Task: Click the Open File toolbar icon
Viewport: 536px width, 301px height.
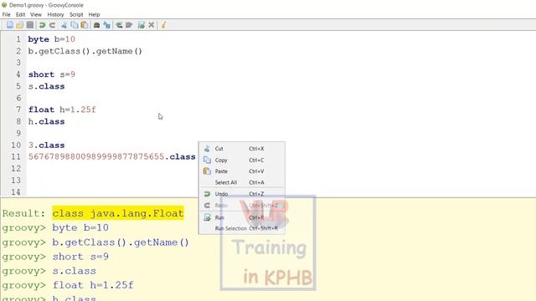Action: [20, 25]
